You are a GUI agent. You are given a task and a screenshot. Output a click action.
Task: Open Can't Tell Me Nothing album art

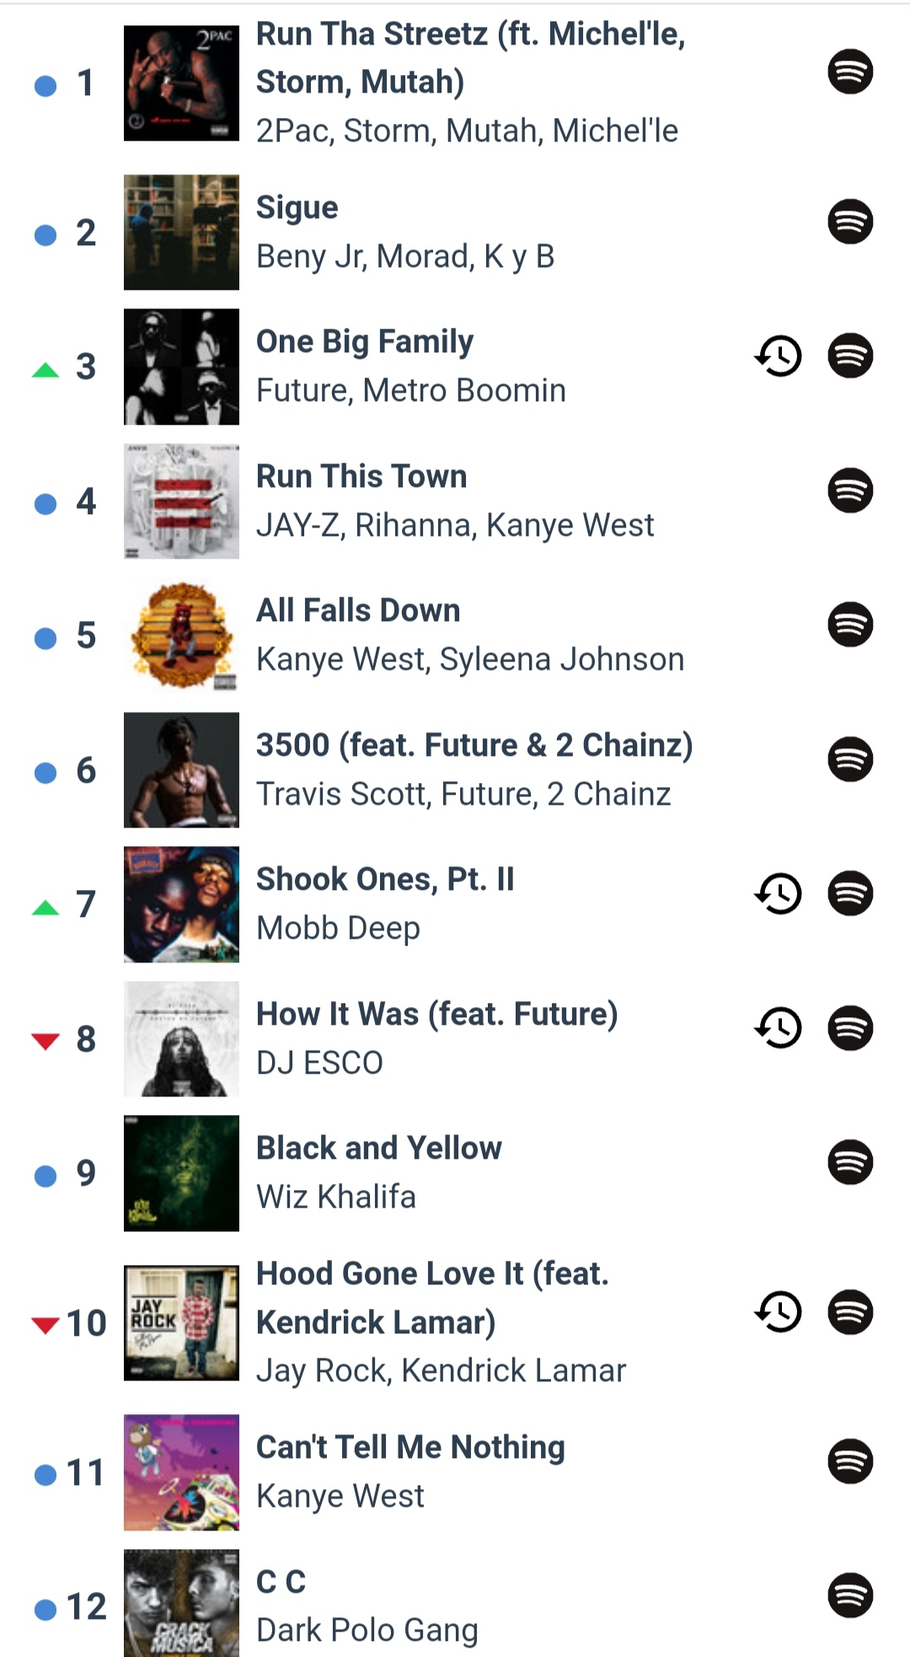coord(181,1472)
